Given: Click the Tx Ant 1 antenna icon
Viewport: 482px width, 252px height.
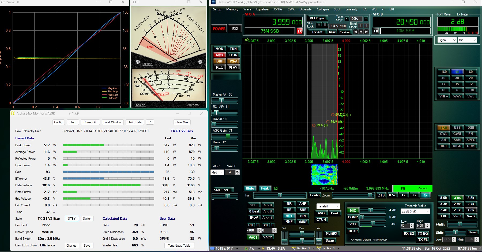Looking at the screenshot, I should 319,248.
